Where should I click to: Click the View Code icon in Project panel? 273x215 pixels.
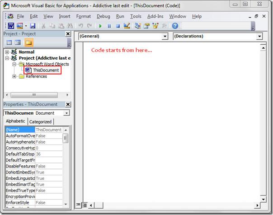[9, 42]
